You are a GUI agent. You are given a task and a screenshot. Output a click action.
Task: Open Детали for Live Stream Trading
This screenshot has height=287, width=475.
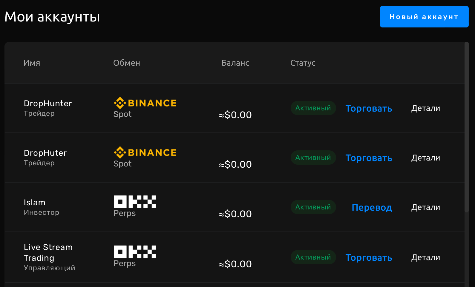point(425,257)
